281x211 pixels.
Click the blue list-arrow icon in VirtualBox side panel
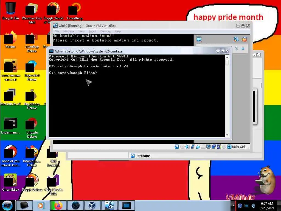236,39
